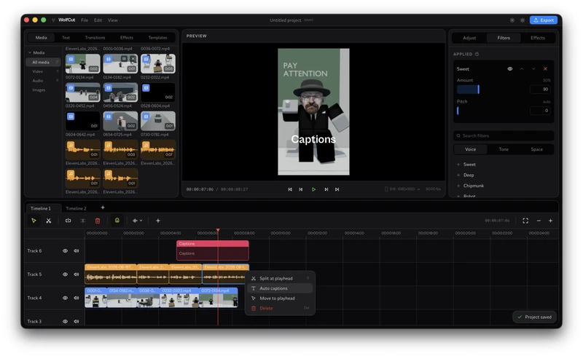Open the File menu
The height and width of the screenshot is (356, 583).
(x=85, y=20)
